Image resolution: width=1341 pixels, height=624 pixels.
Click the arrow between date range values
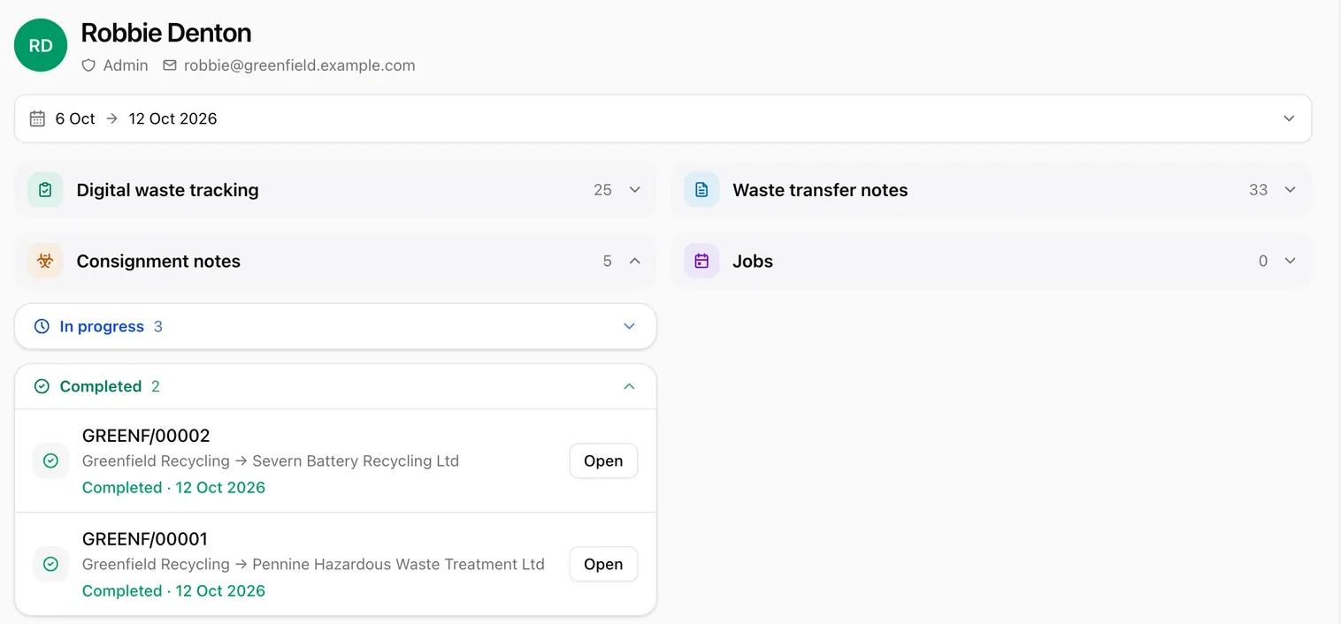(112, 118)
